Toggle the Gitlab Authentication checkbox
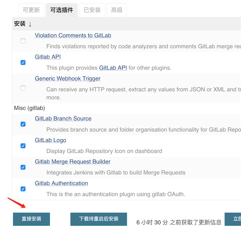The height and width of the screenshot is (226, 241). (23, 189)
